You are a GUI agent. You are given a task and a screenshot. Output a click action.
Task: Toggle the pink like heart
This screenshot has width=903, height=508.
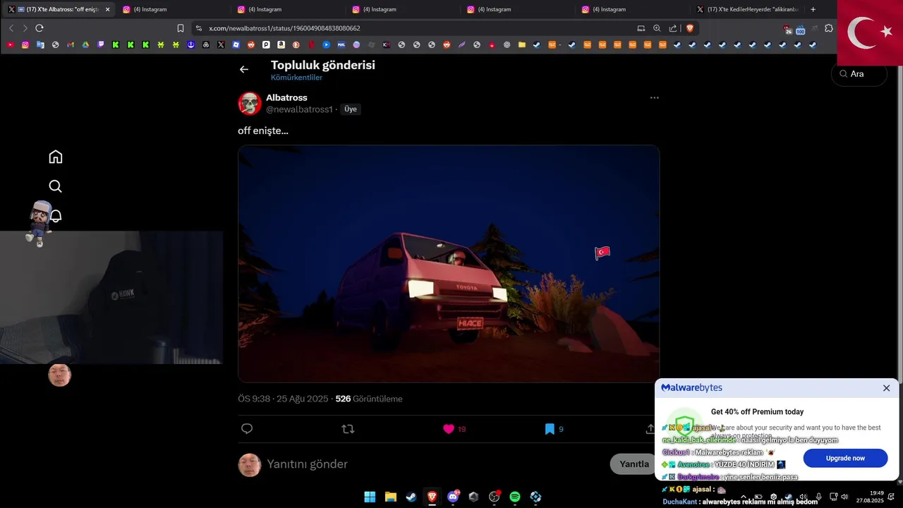click(449, 429)
